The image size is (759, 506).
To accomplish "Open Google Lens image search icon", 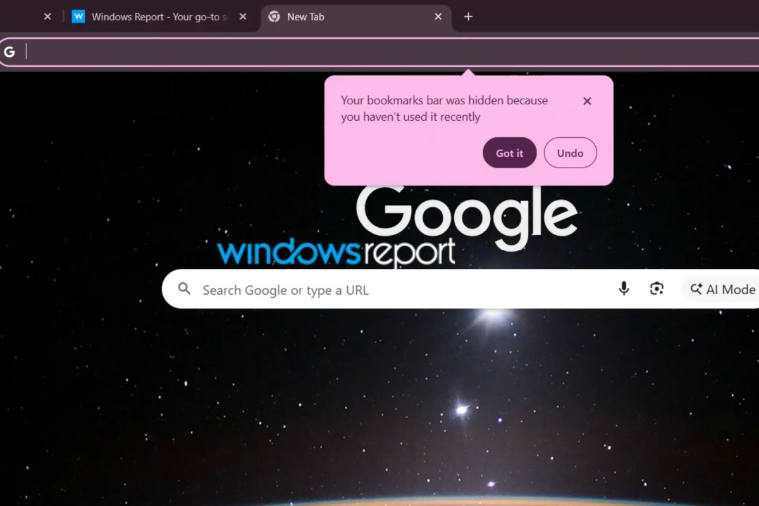I will pyautogui.click(x=657, y=289).
